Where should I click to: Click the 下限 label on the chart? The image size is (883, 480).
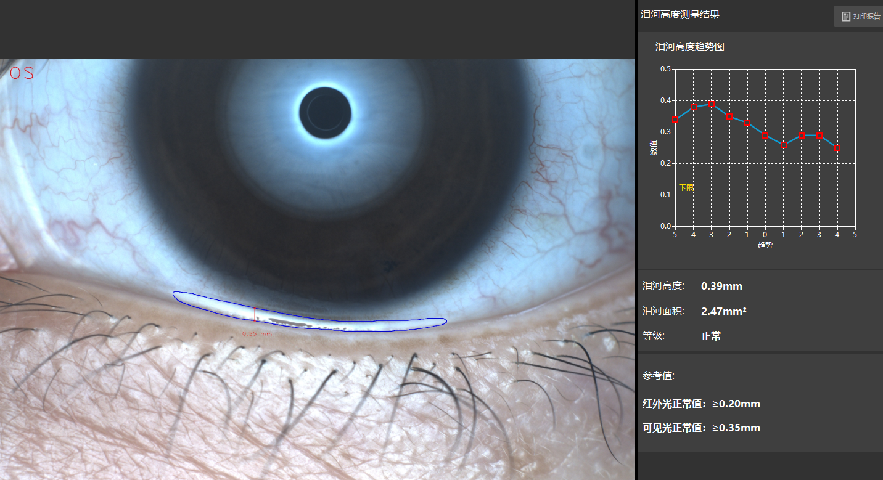[x=686, y=187]
